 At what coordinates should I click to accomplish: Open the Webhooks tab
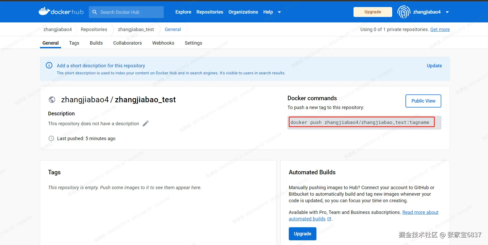coord(163,43)
